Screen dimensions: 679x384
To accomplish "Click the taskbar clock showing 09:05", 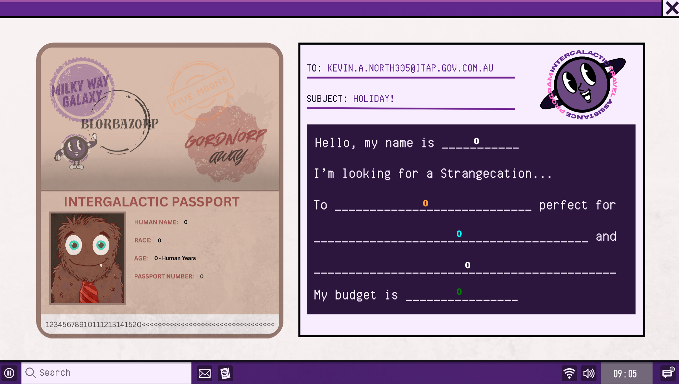I will click(626, 373).
